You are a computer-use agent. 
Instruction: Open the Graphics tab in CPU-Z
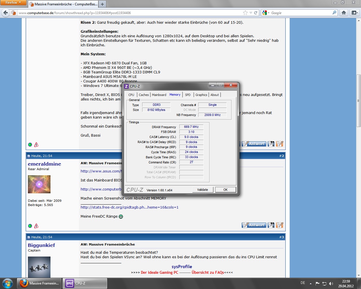201,95
